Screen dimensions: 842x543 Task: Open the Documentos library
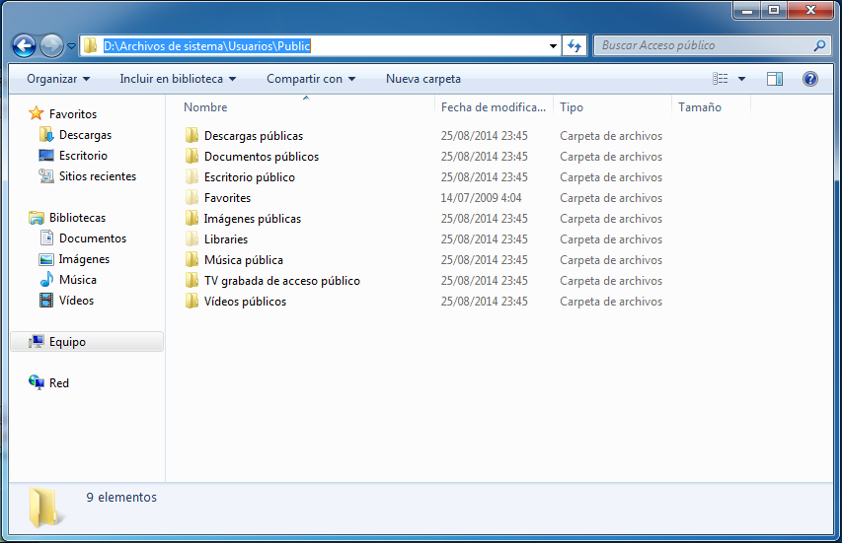pos(83,238)
